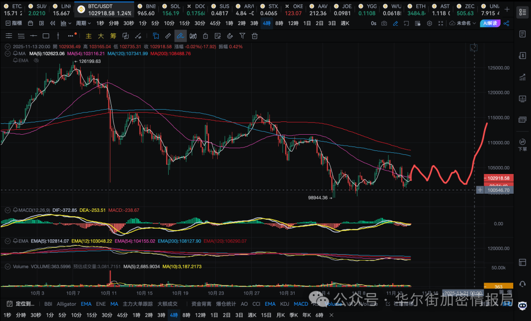The image size is (531, 321).
Task: Collapse the EMA sub-chart panel
Action: 7,241
